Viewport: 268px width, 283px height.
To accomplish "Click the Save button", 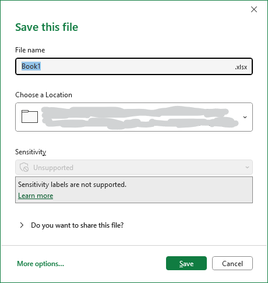I will (186, 263).
